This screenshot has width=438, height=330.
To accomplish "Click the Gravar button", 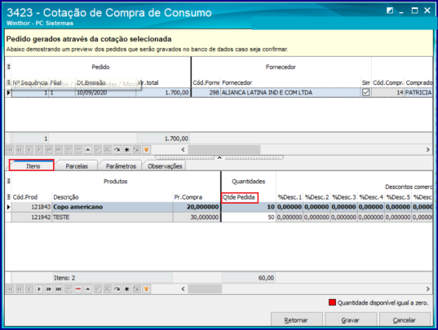I will point(350,319).
